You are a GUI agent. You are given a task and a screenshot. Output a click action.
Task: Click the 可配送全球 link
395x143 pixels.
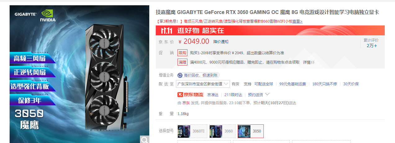264,84
